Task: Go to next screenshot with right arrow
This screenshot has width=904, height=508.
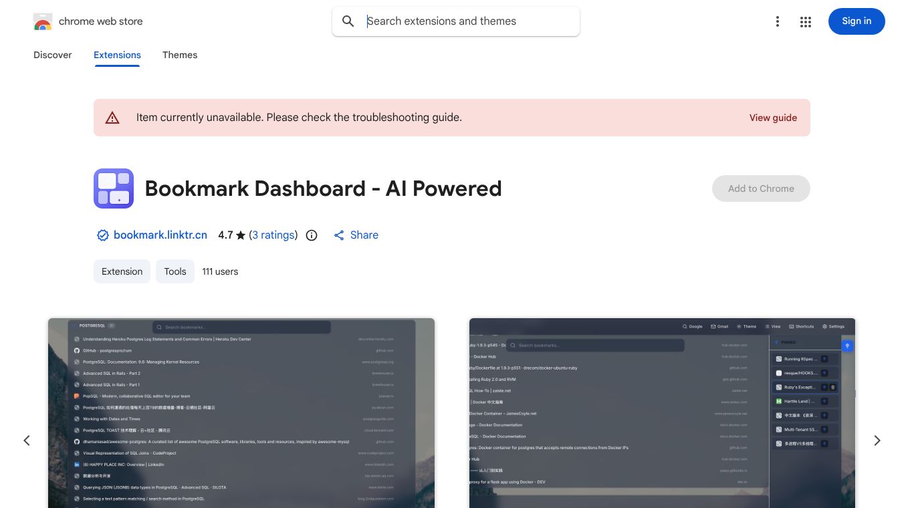Action: click(877, 440)
